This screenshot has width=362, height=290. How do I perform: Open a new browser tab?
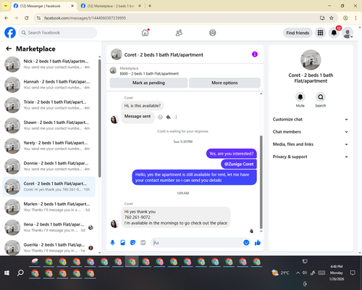pyautogui.click(x=150, y=6)
